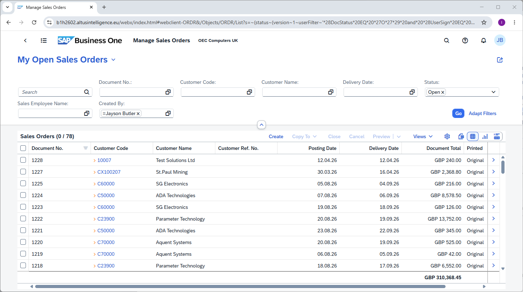Open table settings gear icon
Image resolution: width=523 pixels, height=292 pixels.
pyautogui.click(x=447, y=136)
